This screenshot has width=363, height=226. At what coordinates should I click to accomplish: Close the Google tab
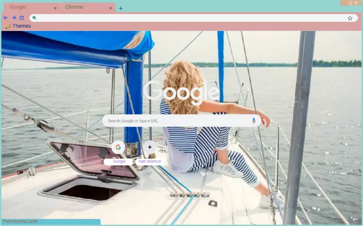pyautogui.click(x=55, y=8)
